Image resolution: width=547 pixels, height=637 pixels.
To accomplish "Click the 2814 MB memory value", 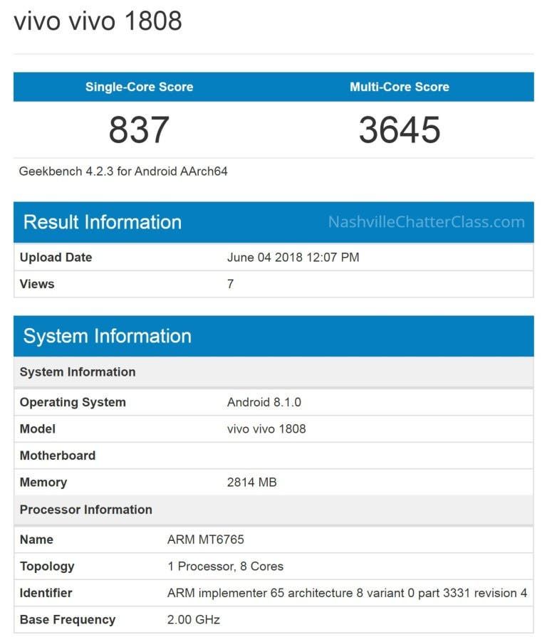I will point(252,483).
